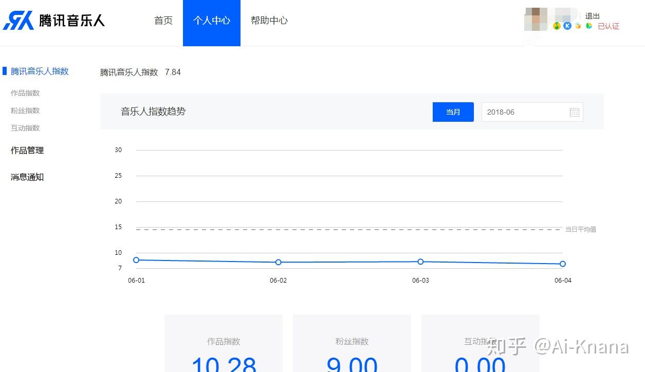
Task: Select the 当月 view button on the chart
Action: coord(453,111)
